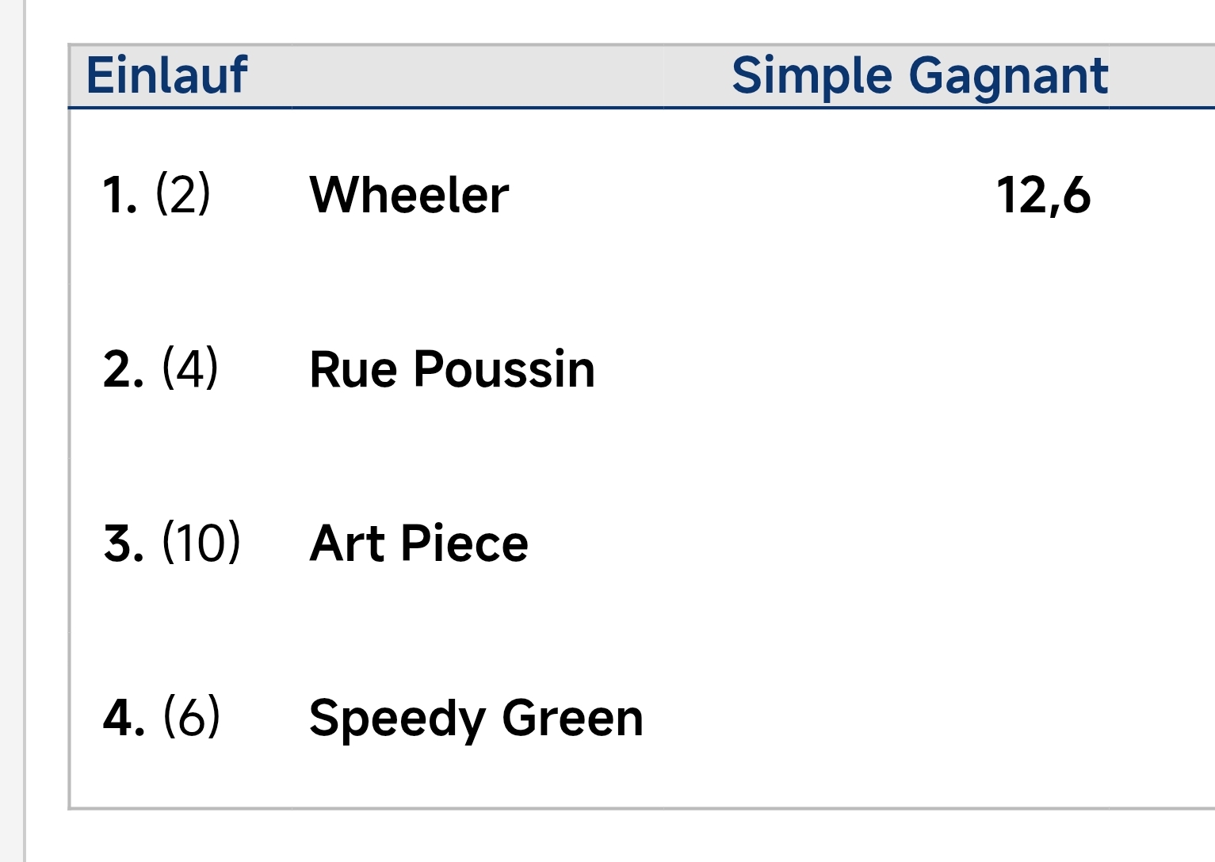Click third place rank number 3.
This screenshot has height=862, width=1215.
(x=123, y=544)
